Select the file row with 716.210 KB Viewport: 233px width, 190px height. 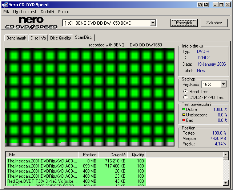click(76, 161)
